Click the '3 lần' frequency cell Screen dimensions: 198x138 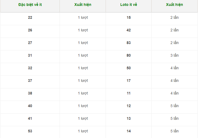coord(174,55)
